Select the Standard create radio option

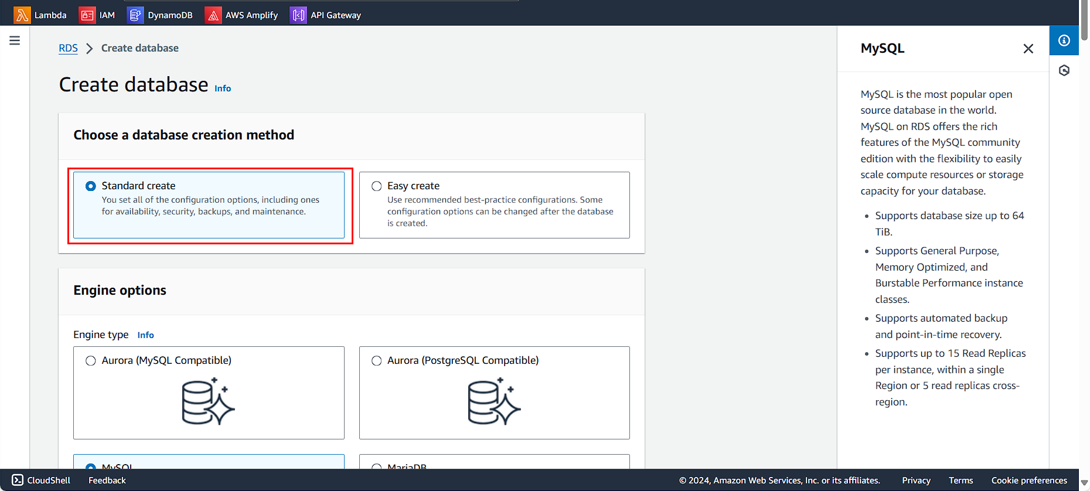pos(91,186)
